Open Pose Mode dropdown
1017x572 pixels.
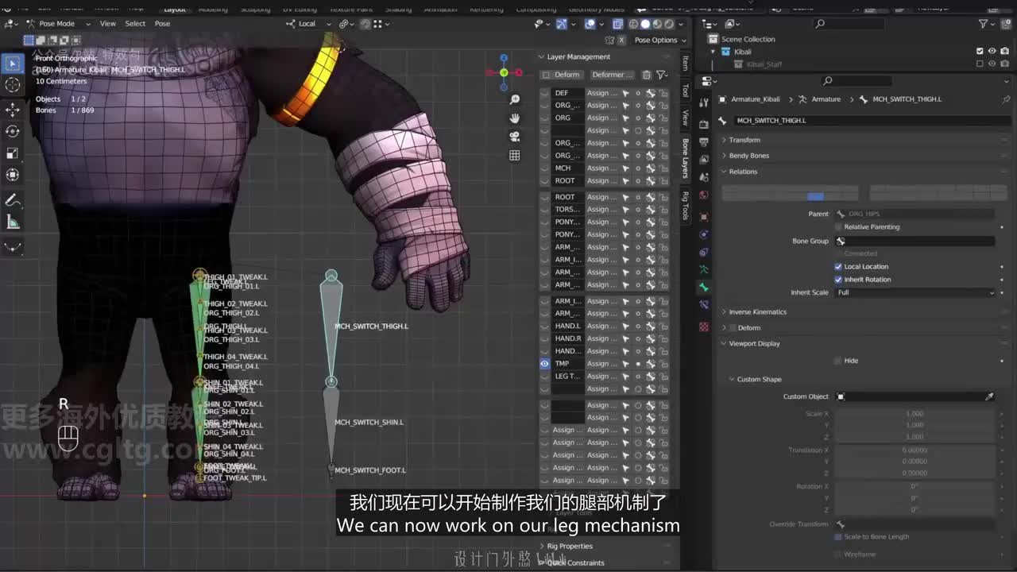(x=59, y=24)
